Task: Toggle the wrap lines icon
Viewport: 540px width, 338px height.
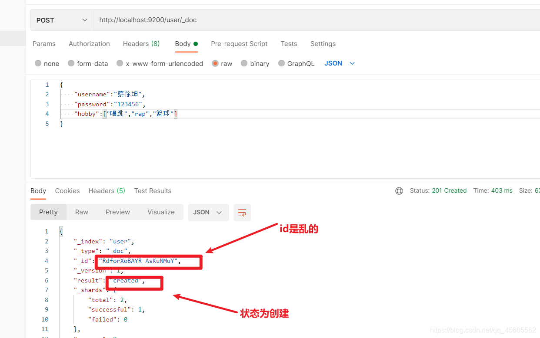Action: 242,212
